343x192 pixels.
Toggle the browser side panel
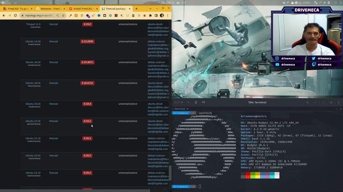point(156,15)
